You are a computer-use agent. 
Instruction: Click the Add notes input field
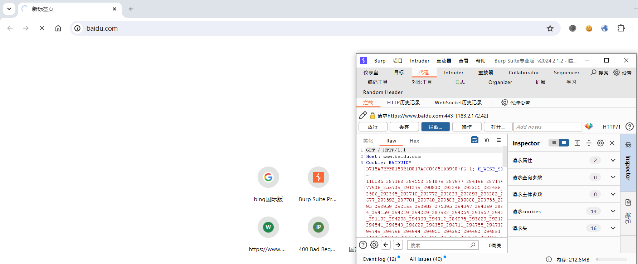547,127
